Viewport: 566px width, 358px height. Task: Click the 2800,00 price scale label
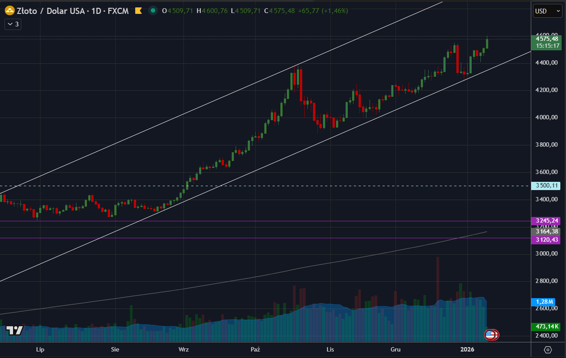pyautogui.click(x=547, y=281)
